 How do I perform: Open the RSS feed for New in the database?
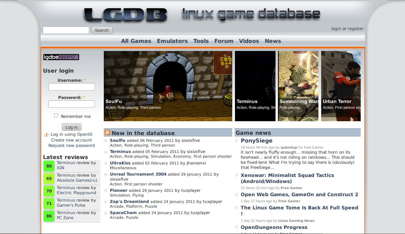click(x=108, y=132)
